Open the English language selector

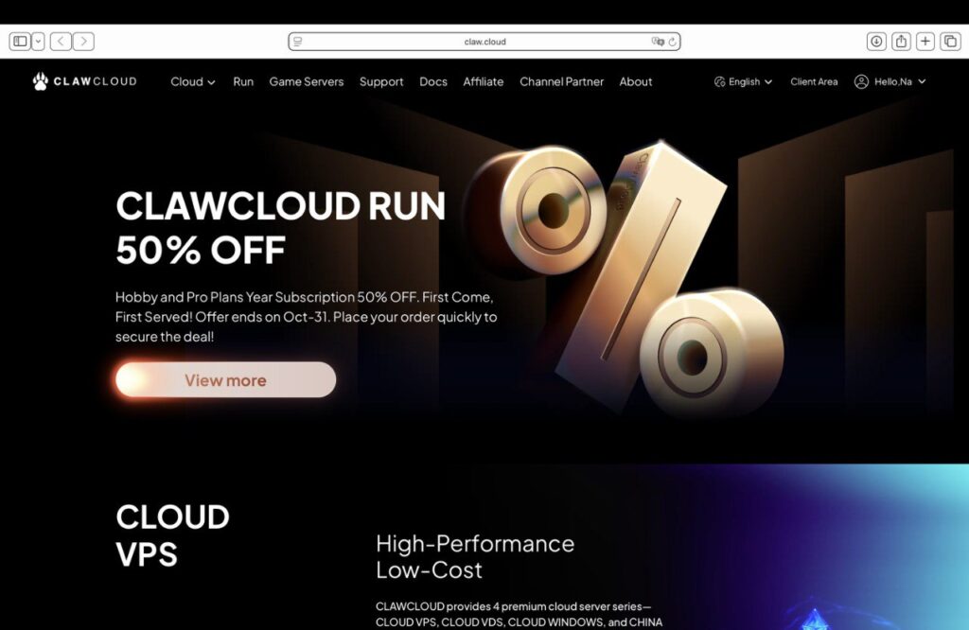pyautogui.click(x=744, y=81)
